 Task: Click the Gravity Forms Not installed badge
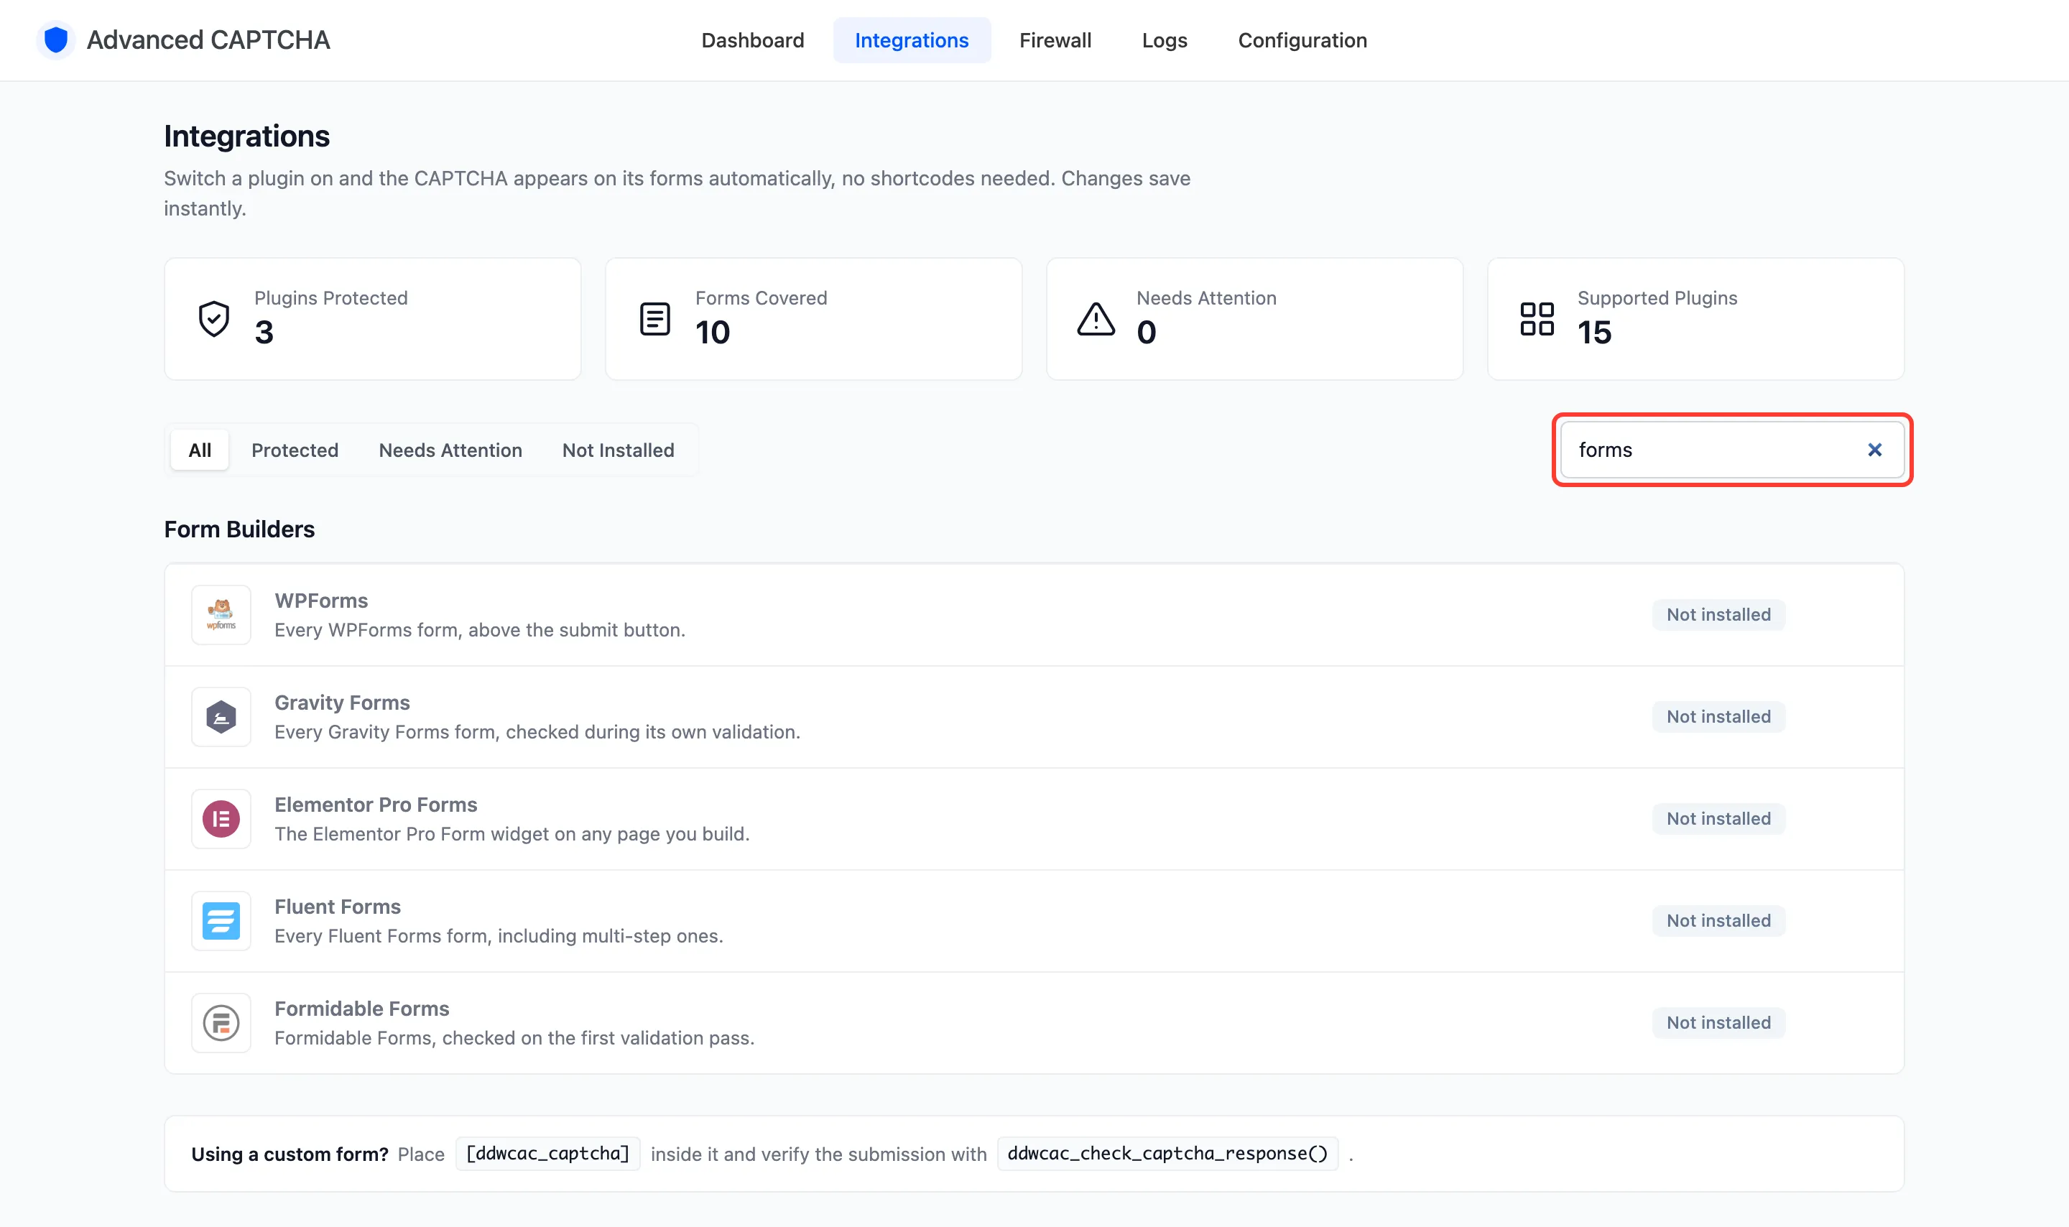[1718, 717]
